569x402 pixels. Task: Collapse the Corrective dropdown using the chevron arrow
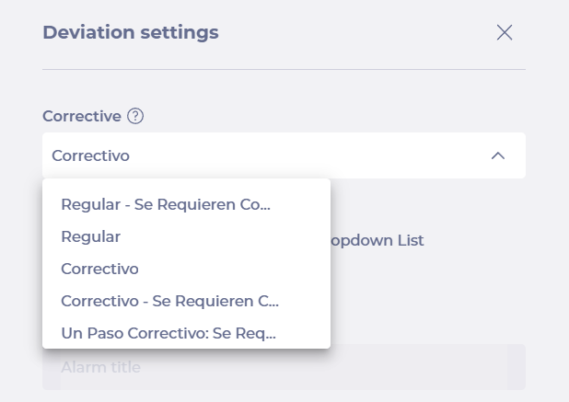pyautogui.click(x=498, y=155)
